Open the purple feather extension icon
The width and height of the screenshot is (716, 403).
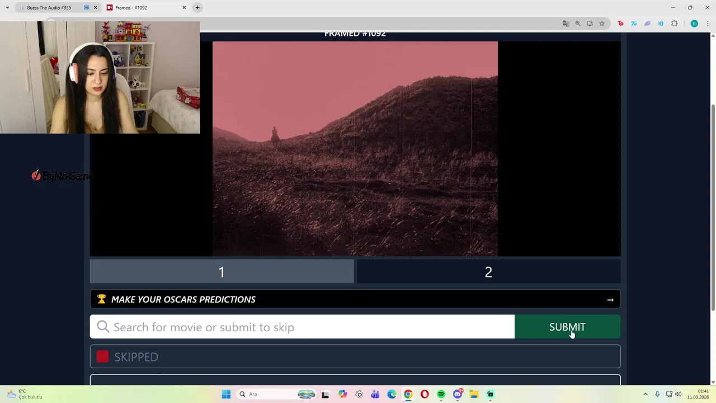[x=647, y=24]
